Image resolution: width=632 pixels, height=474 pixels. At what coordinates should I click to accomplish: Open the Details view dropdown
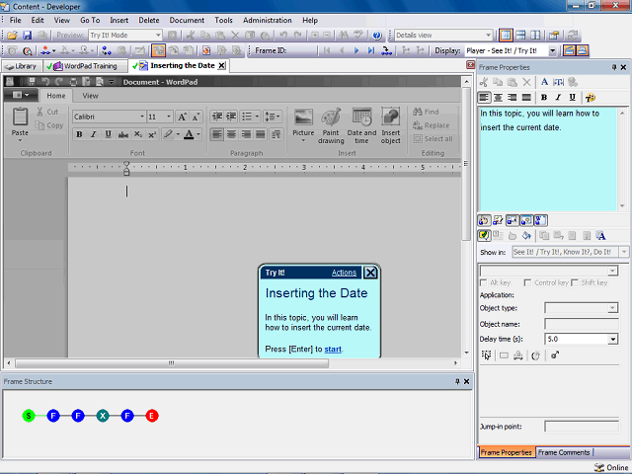click(x=488, y=36)
